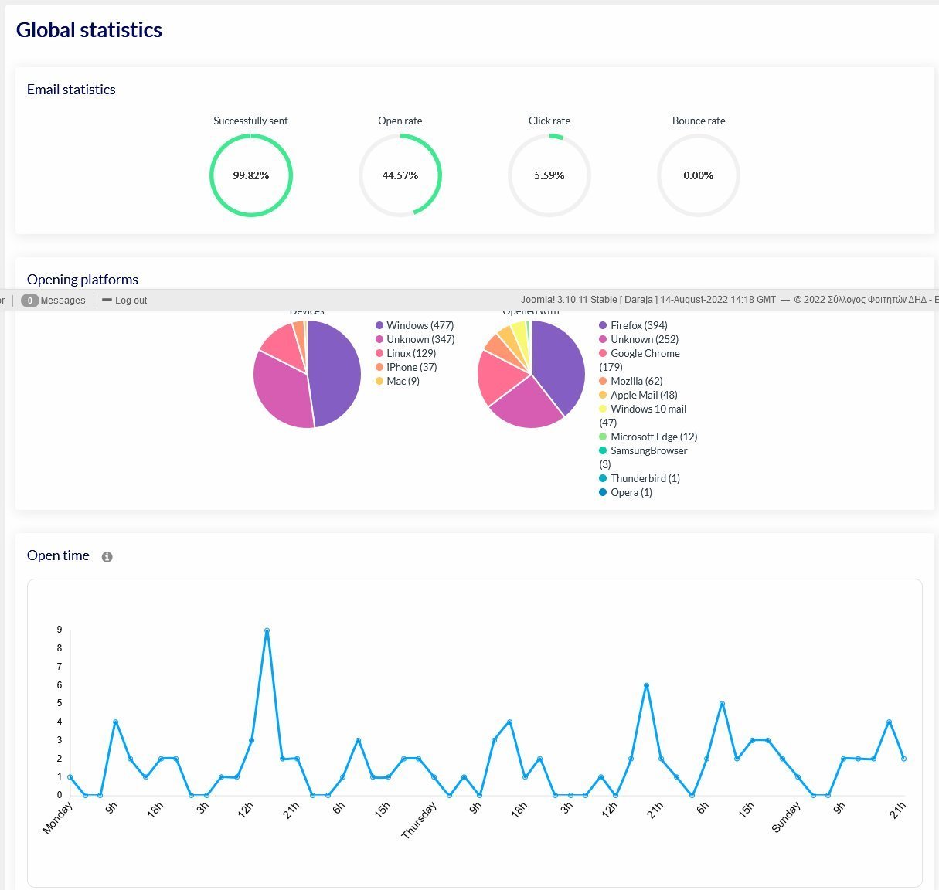Hide the Apple Mail (48) series
The width and height of the screenshot is (939, 890).
click(643, 396)
